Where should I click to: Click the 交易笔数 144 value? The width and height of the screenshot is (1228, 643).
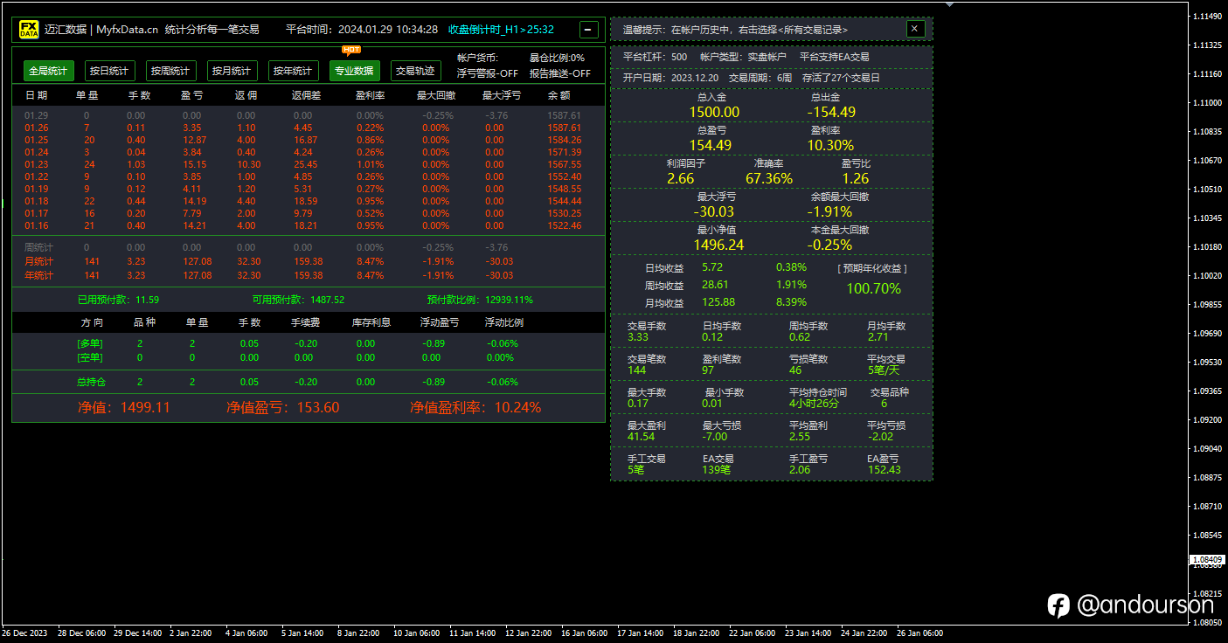pyautogui.click(x=637, y=370)
